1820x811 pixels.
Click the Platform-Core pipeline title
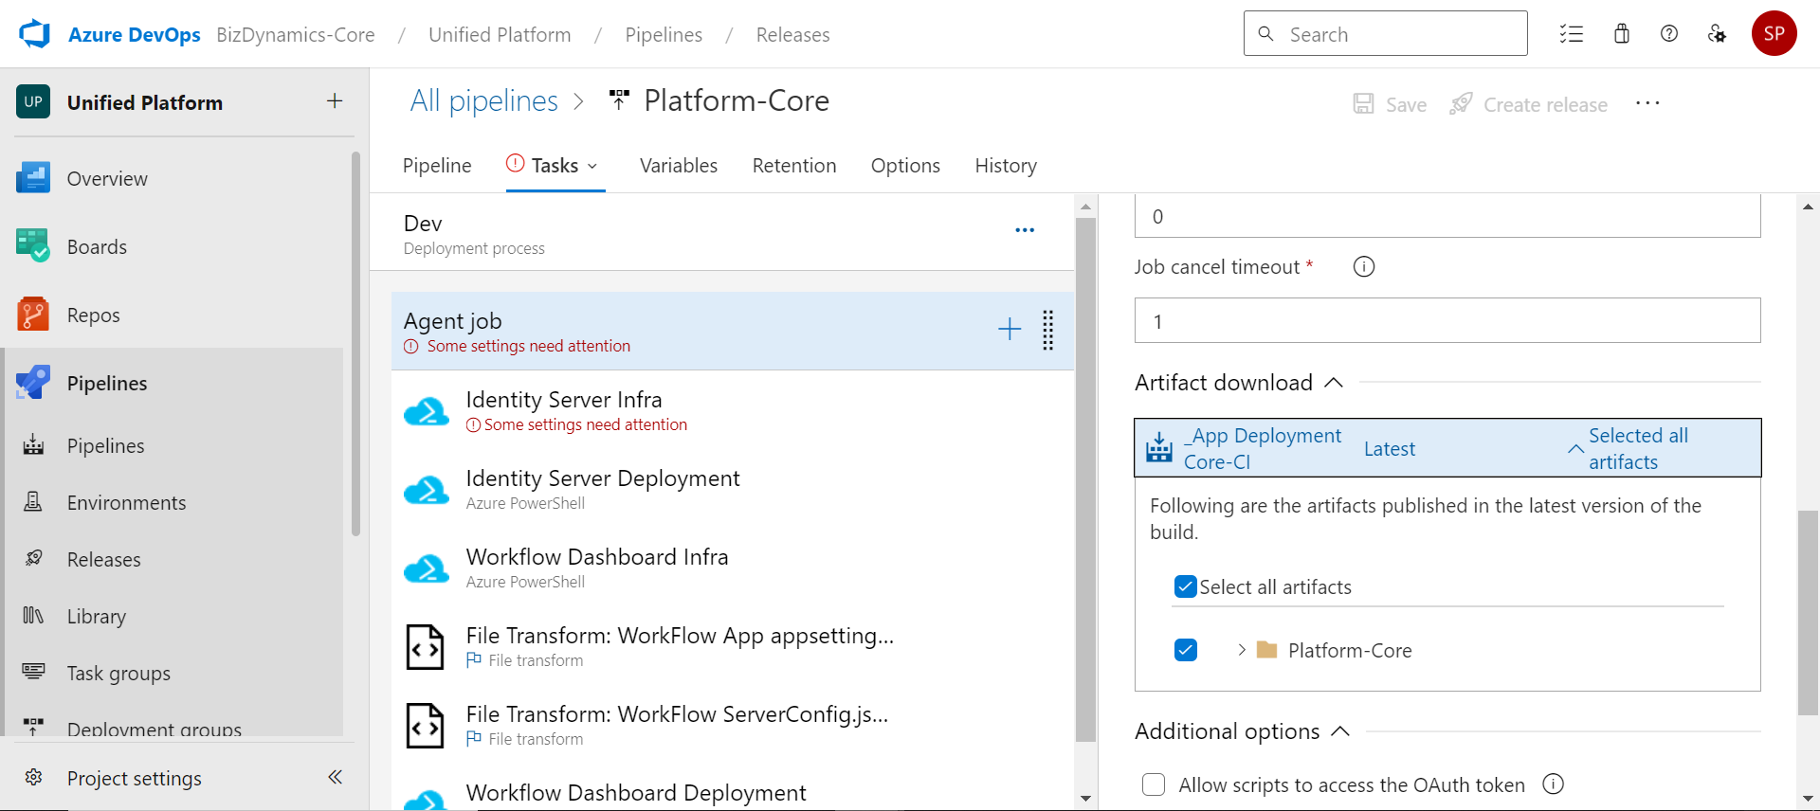[x=737, y=100]
